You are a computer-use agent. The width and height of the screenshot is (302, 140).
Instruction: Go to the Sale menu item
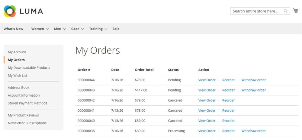[x=116, y=29]
